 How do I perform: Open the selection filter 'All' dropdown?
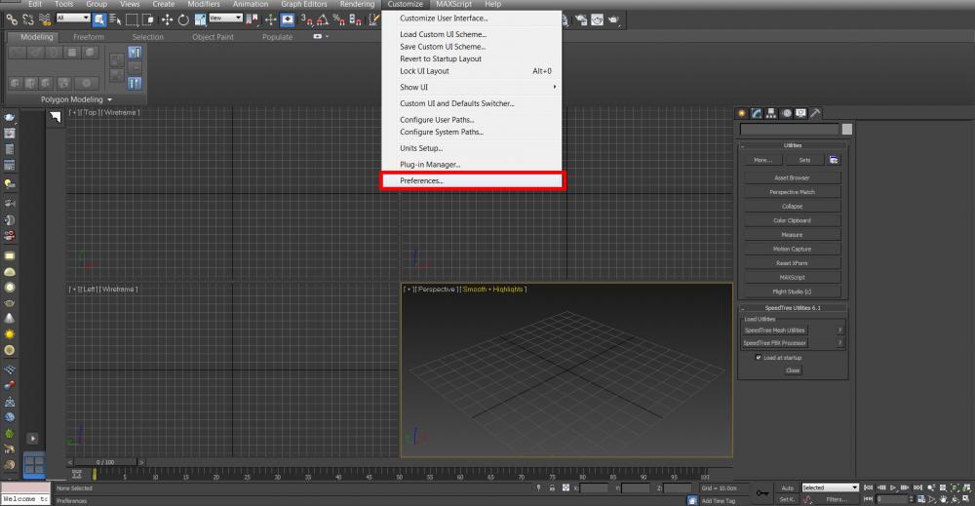tap(73, 18)
